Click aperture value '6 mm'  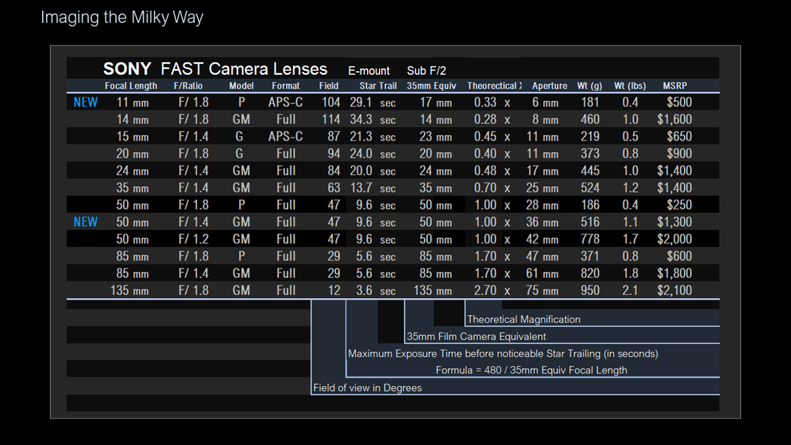coord(546,103)
